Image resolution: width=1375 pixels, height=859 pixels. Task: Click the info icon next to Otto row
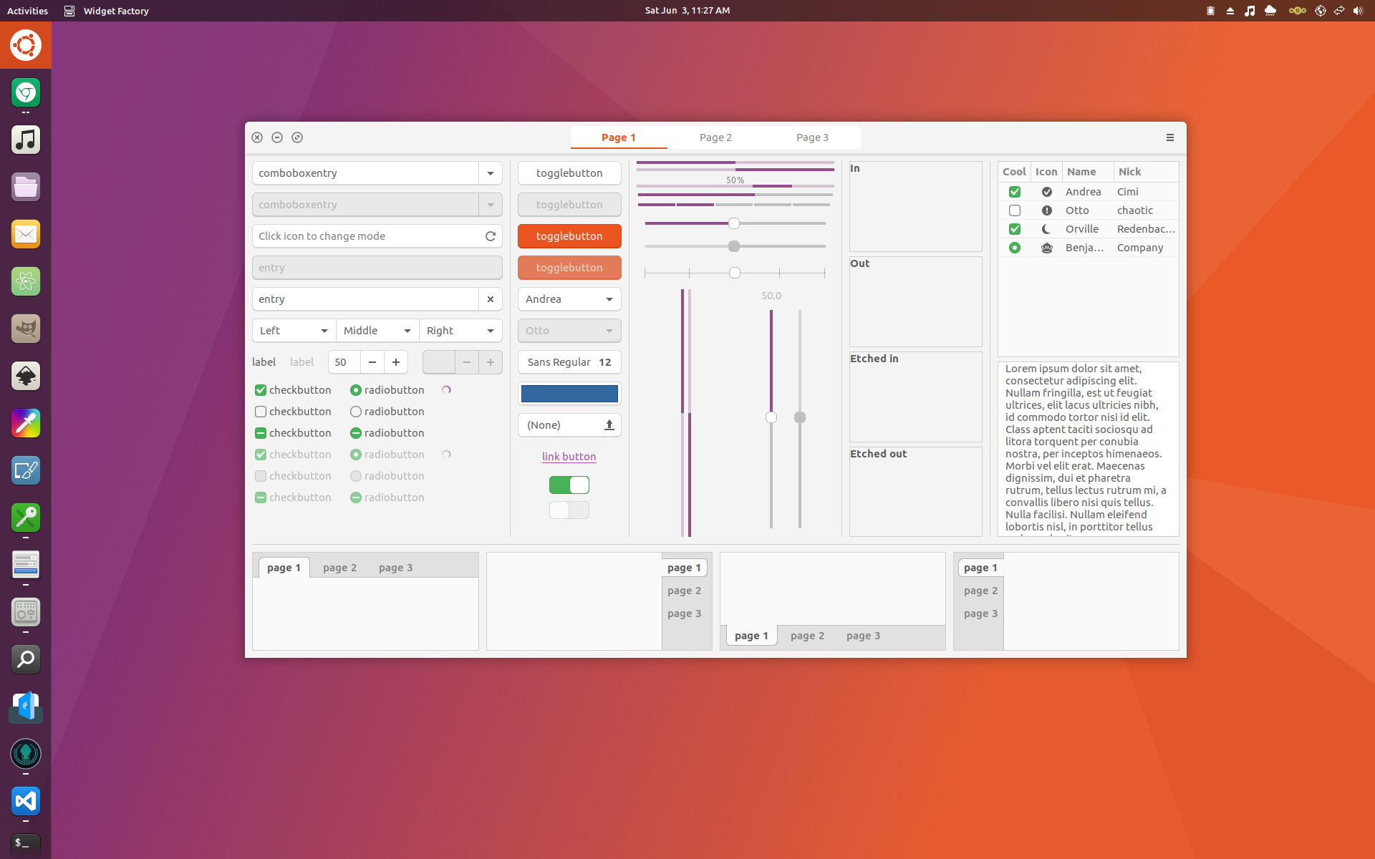tap(1046, 210)
